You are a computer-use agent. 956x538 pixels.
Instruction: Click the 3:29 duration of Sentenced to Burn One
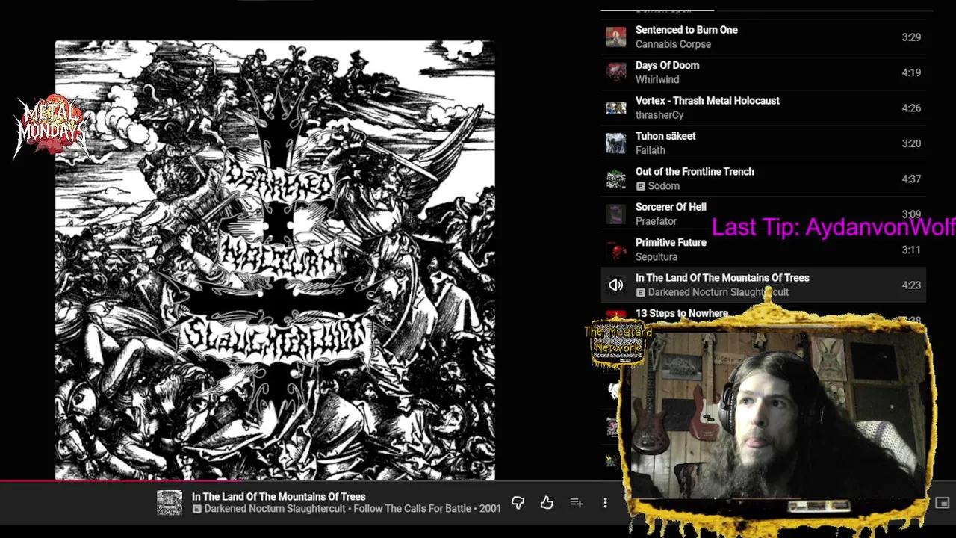(911, 37)
